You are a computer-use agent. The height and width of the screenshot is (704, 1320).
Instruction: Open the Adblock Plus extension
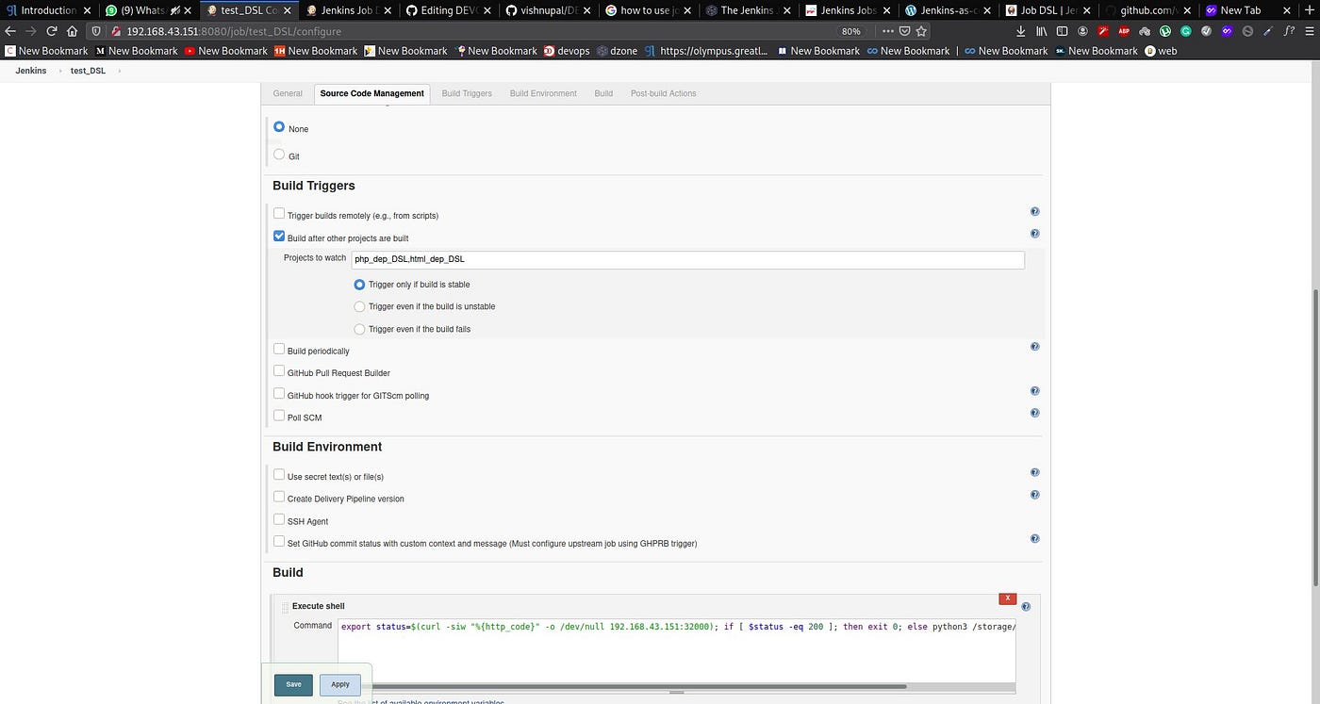click(x=1122, y=30)
